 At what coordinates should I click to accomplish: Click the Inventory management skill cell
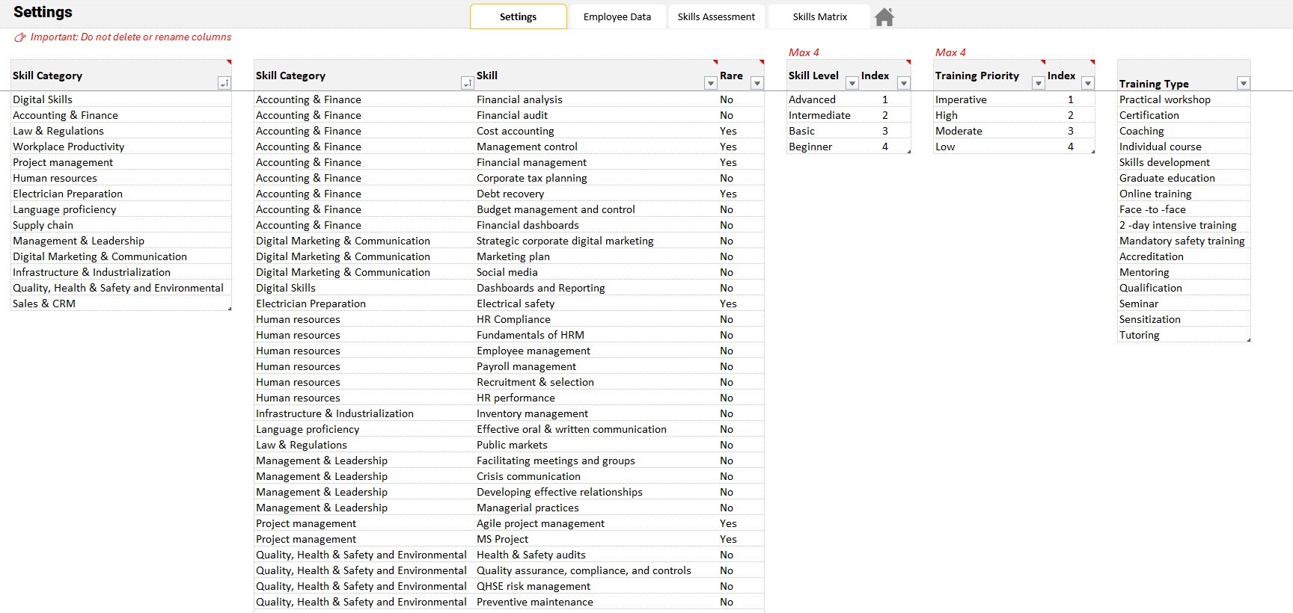pyautogui.click(x=596, y=413)
